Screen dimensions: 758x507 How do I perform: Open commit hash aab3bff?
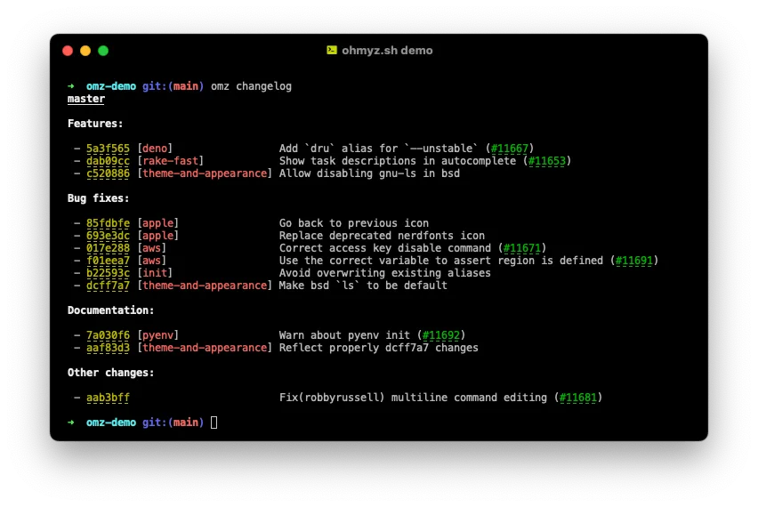click(x=108, y=398)
